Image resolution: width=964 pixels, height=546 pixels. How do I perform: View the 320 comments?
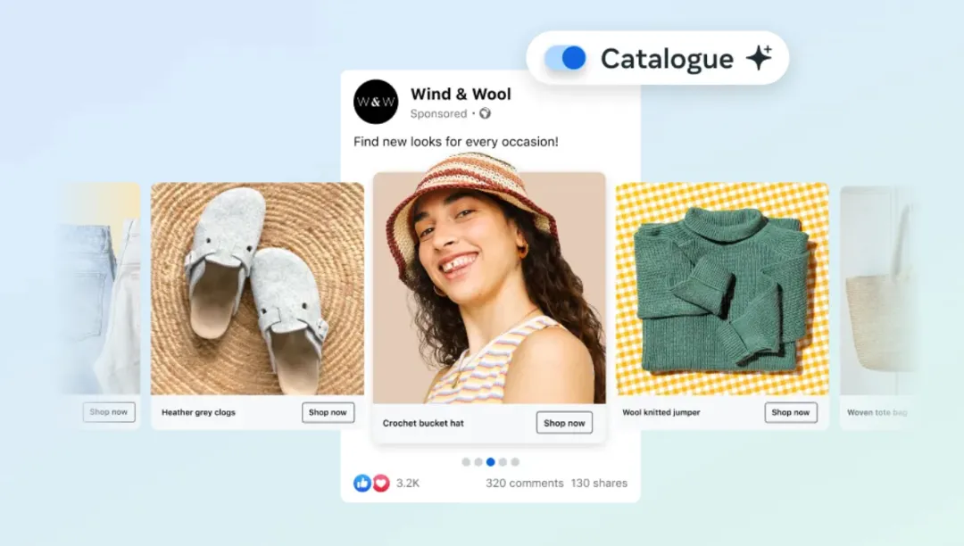point(525,484)
